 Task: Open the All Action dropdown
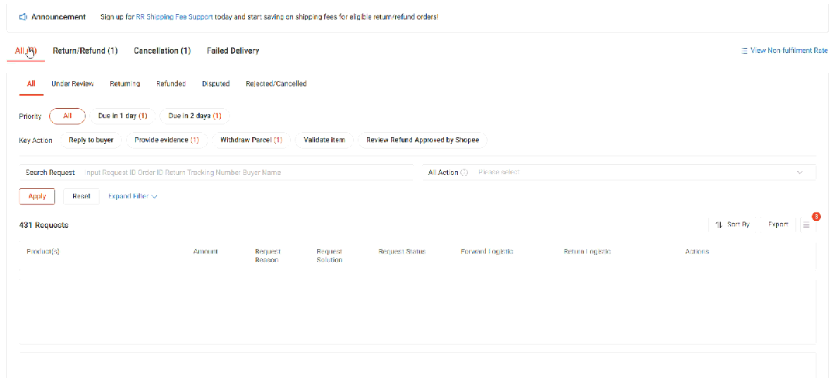coord(619,173)
